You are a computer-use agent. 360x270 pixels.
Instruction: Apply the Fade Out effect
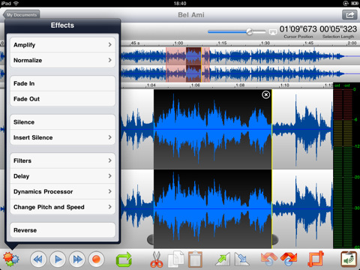[x=62, y=99]
